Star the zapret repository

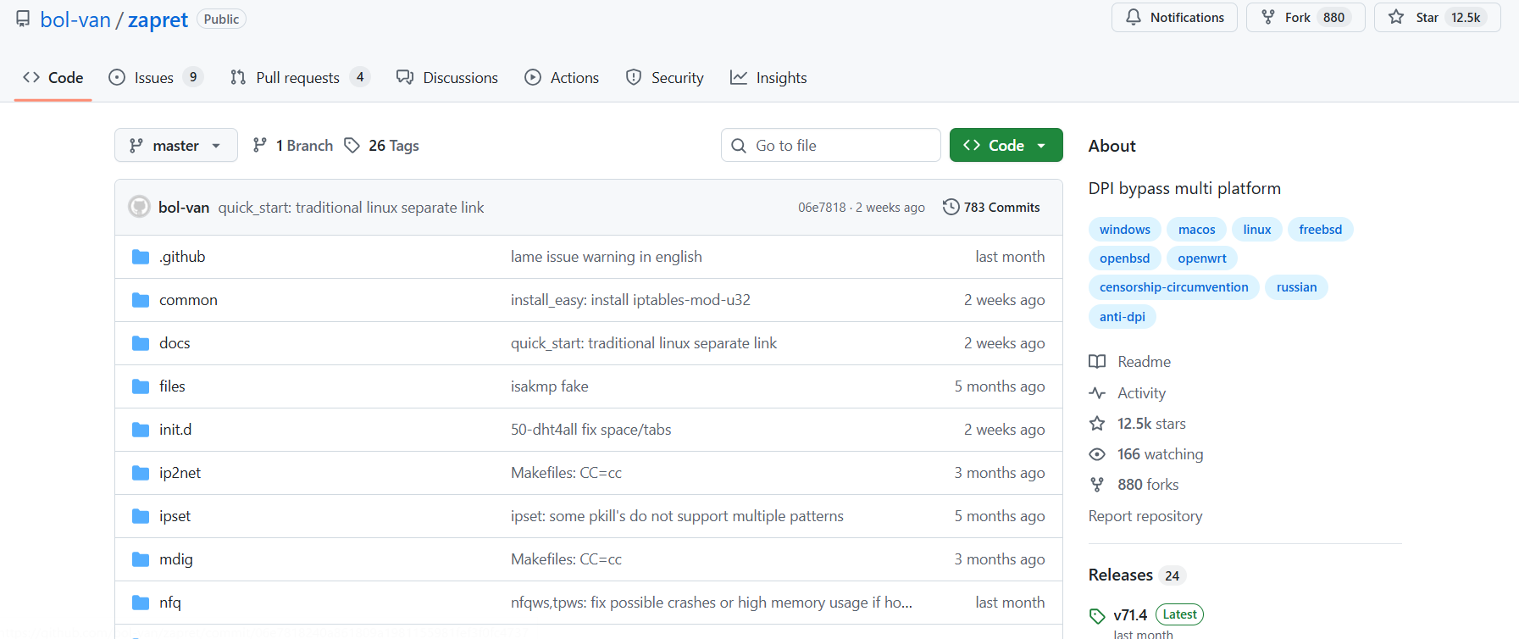(x=1437, y=18)
